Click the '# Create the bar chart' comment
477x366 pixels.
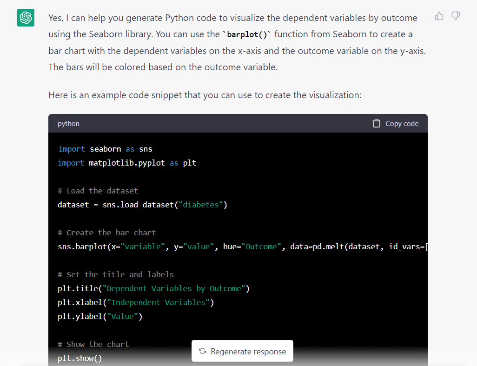106,233
